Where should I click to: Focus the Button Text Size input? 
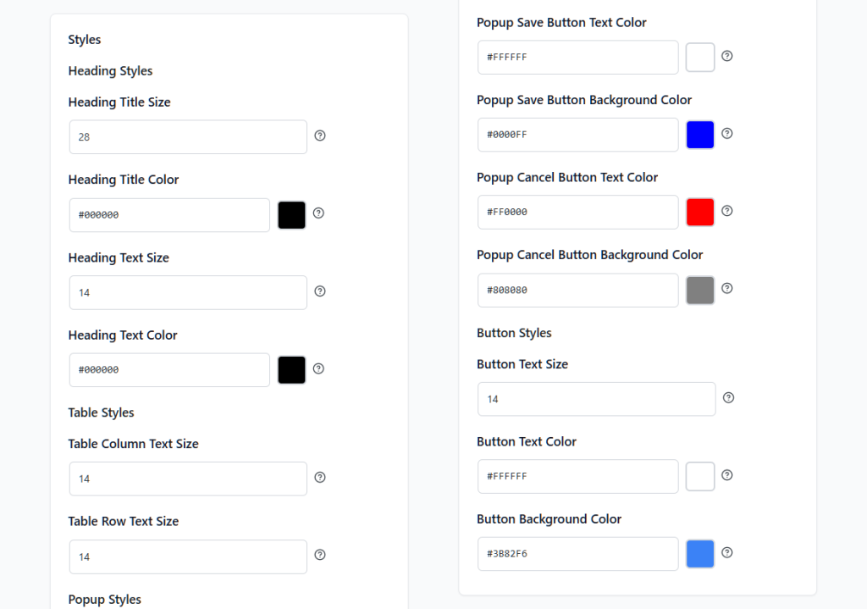pyautogui.click(x=596, y=398)
